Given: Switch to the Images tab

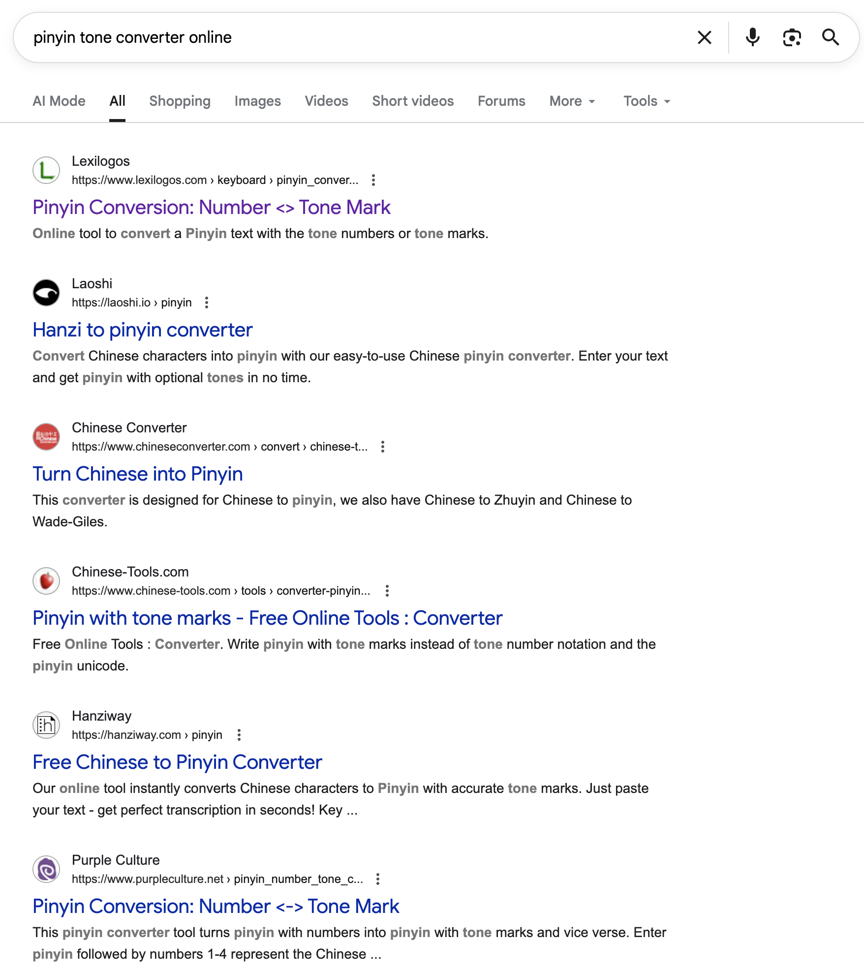Looking at the screenshot, I should (257, 101).
